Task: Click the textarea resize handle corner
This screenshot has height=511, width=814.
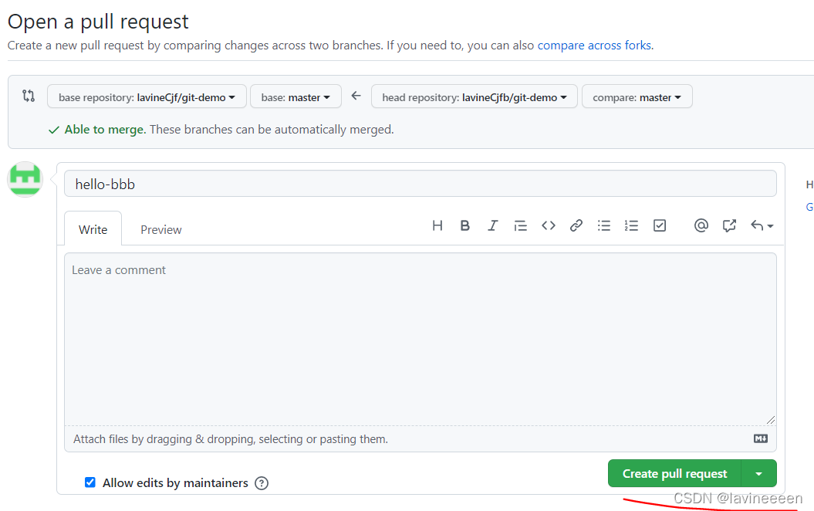Action: click(770, 420)
